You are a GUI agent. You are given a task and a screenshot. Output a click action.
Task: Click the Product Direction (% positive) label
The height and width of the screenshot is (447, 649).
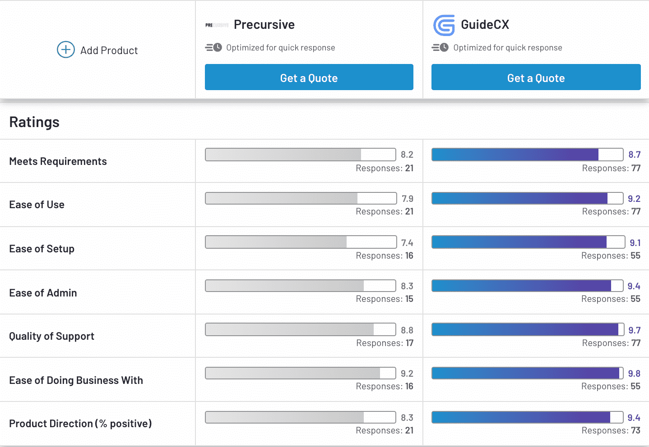coord(80,424)
